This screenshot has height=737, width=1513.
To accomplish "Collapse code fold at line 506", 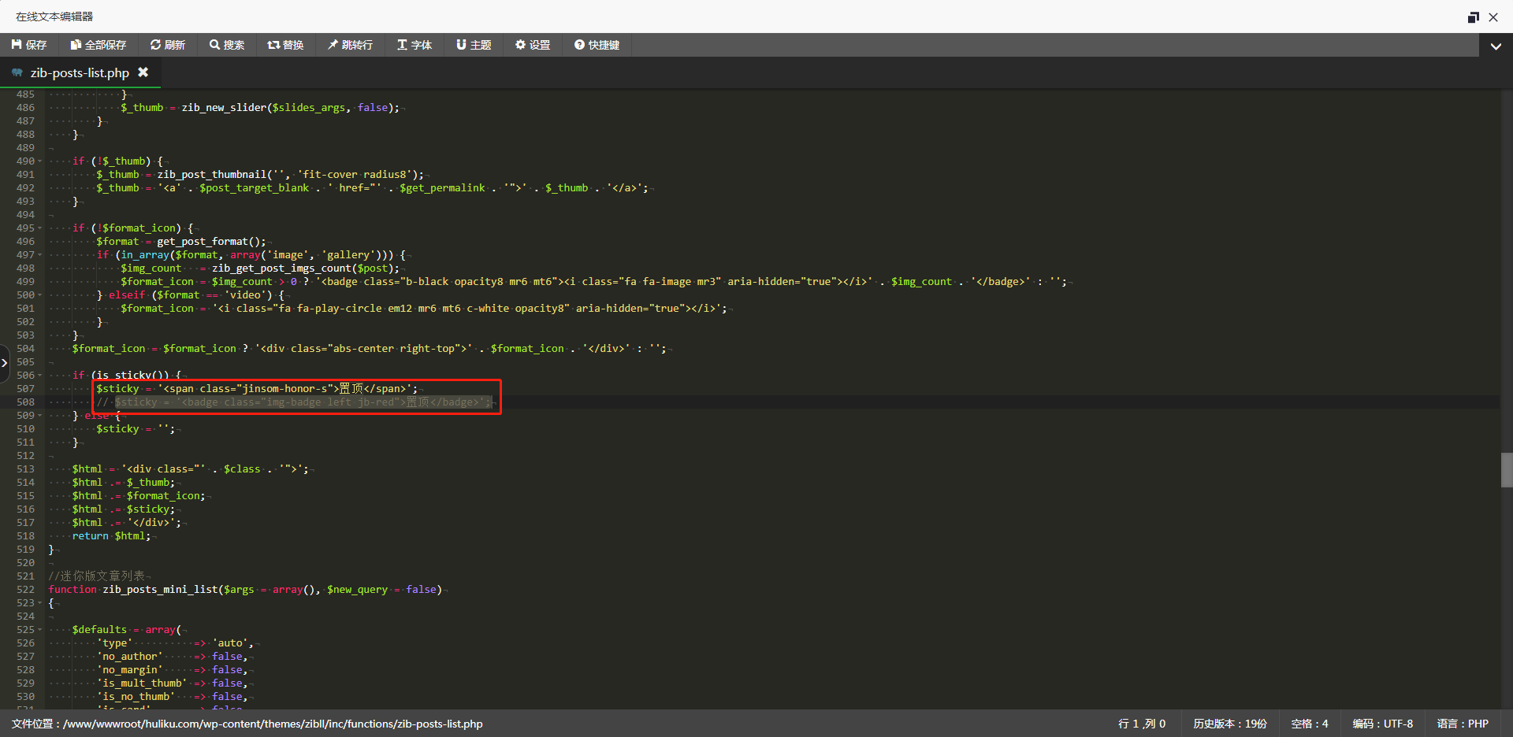I will pyautogui.click(x=40, y=376).
